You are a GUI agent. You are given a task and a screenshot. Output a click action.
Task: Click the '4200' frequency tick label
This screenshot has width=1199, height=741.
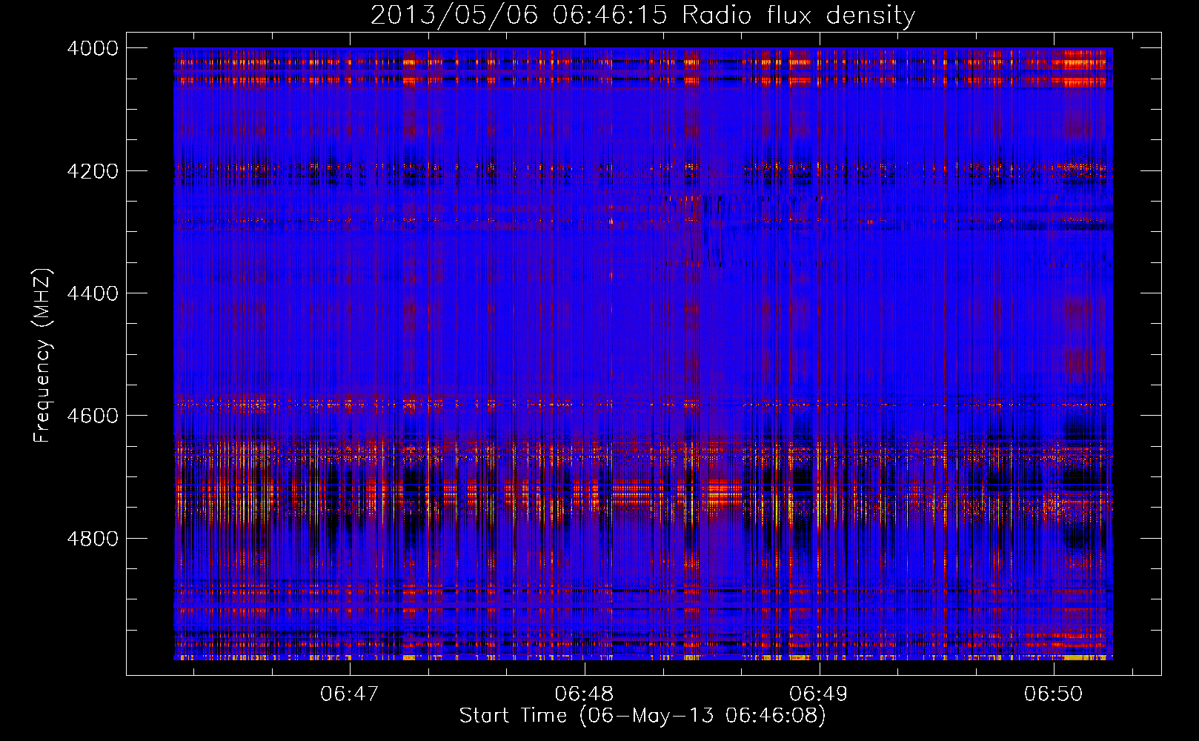tap(93, 171)
